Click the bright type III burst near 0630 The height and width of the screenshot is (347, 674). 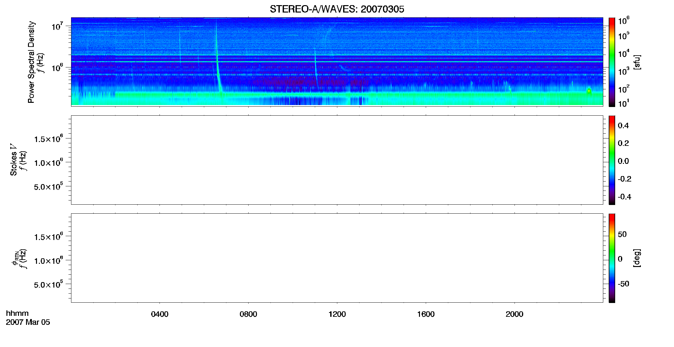tap(218, 61)
